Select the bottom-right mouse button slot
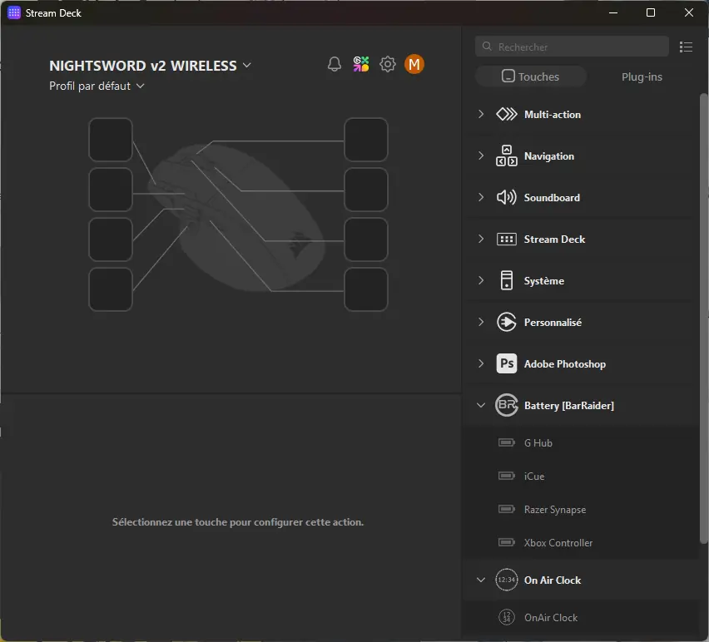709x642 pixels. tap(366, 289)
